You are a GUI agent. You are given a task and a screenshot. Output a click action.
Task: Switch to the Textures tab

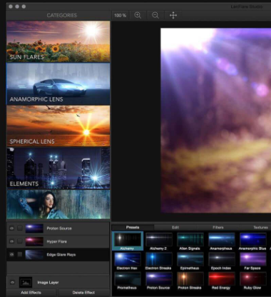[260, 227]
